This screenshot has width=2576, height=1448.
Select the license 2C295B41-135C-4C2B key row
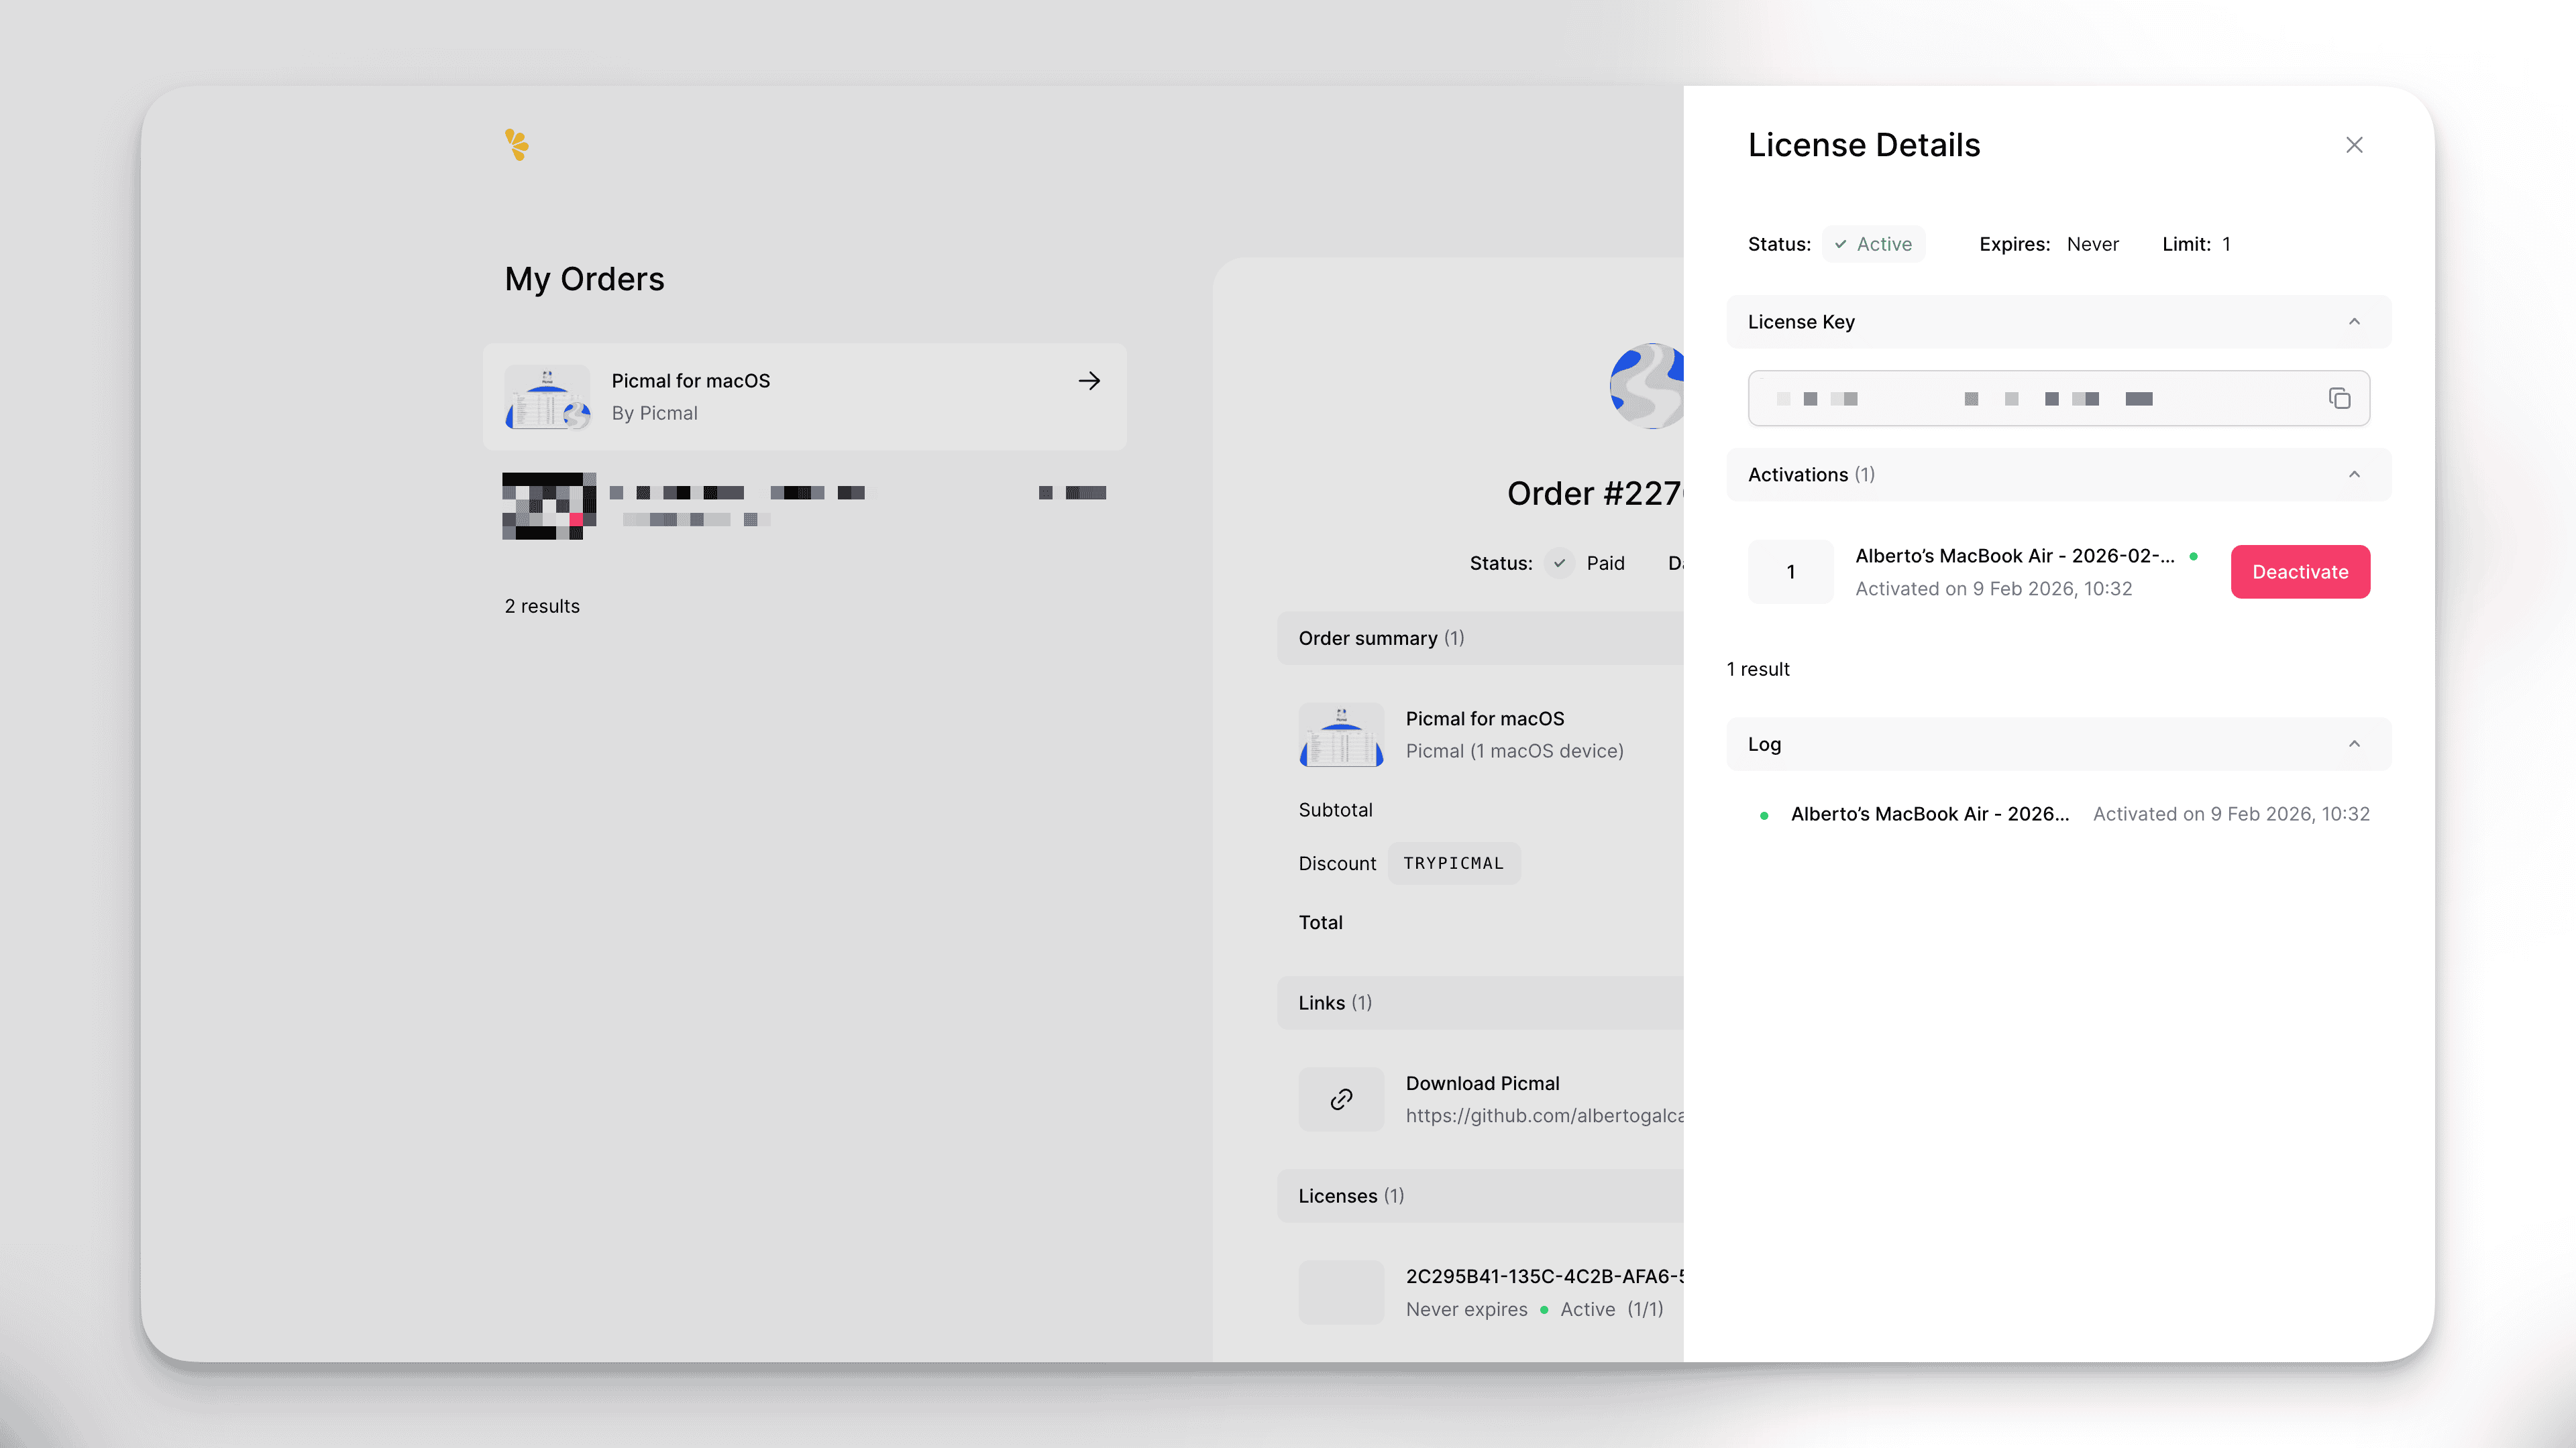[1490, 1292]
